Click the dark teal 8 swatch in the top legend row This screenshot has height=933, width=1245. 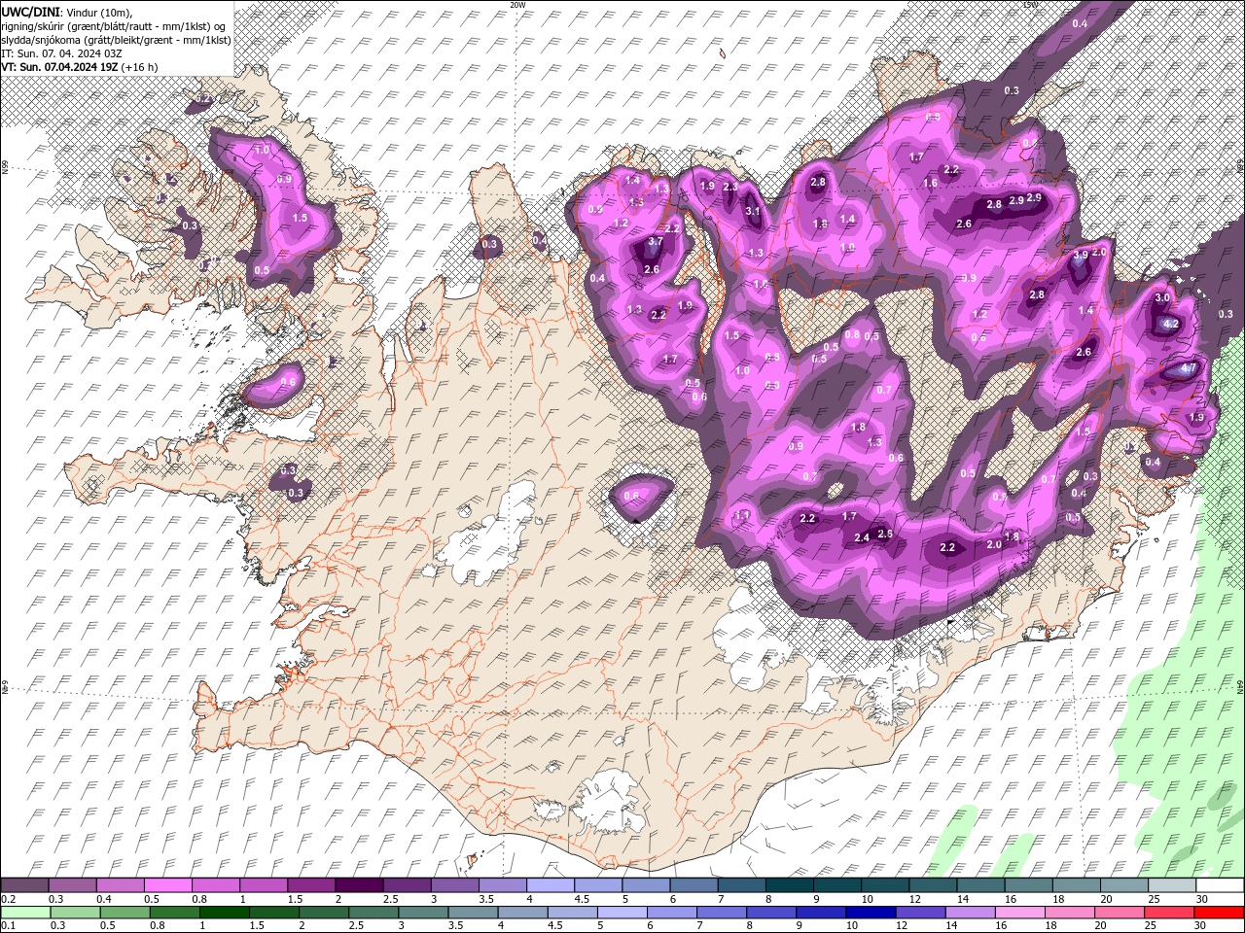coord(790,885)
